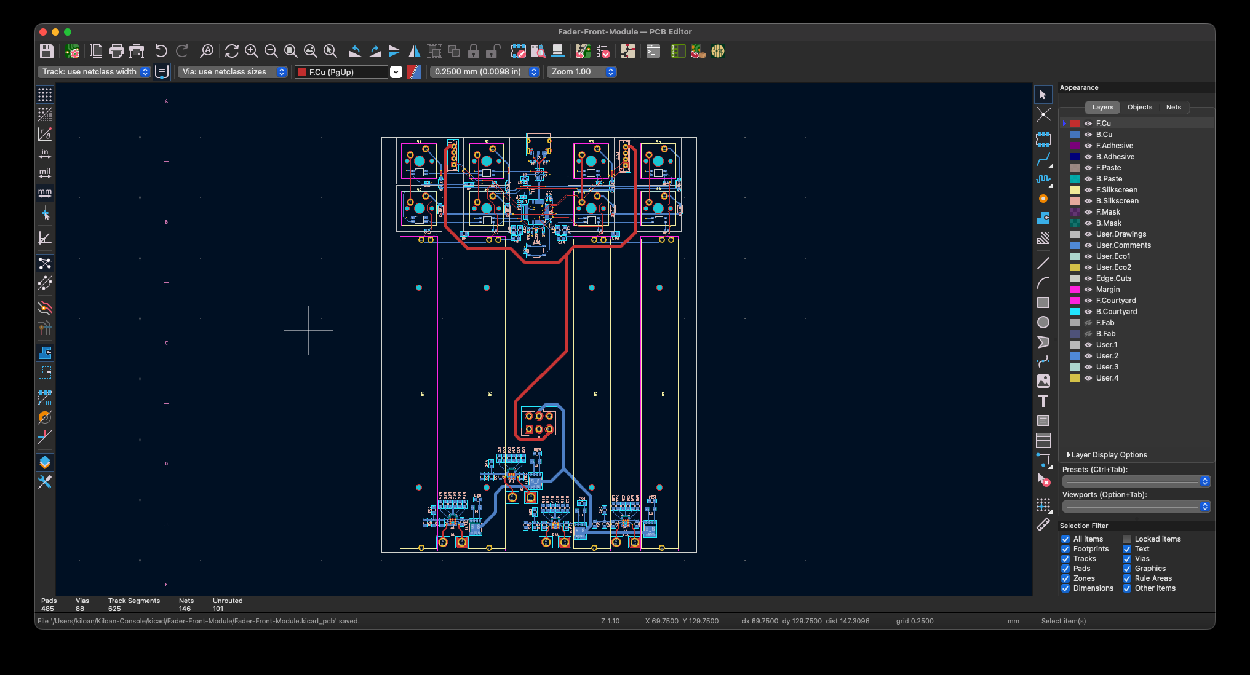Open the Measure ruler tool
The height and width of the screenshot is (675, 1250).
tap(1043, 525)
